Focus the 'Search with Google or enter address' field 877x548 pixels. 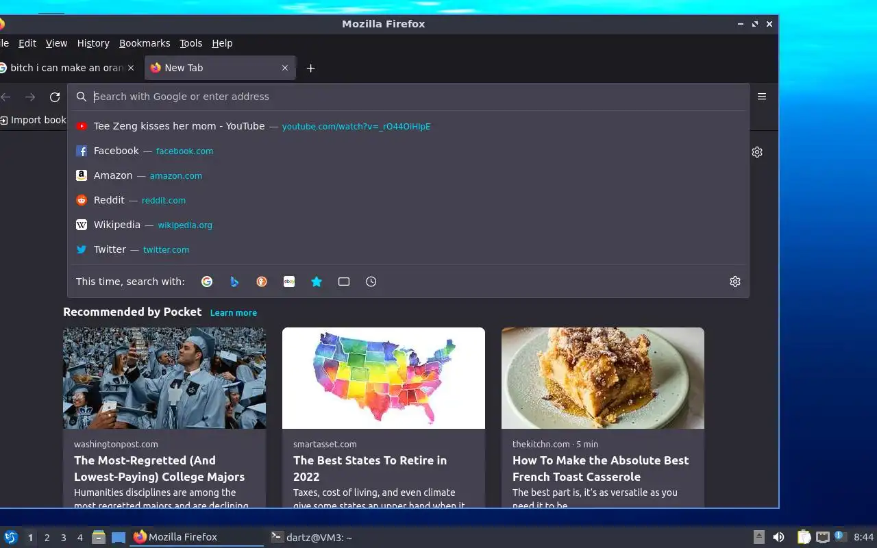408,97
